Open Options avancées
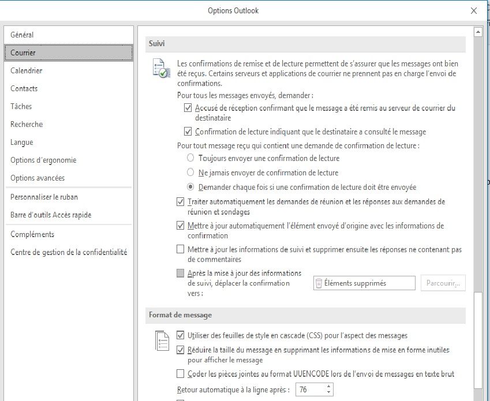 69,178
